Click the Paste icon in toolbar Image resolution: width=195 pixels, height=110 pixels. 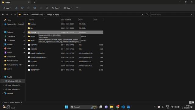click(x=28, y=8)
